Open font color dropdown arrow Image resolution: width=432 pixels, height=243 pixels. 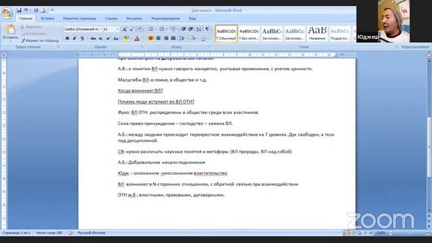pos(142,38)
